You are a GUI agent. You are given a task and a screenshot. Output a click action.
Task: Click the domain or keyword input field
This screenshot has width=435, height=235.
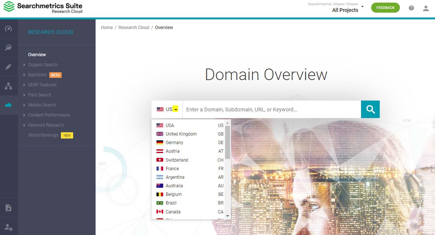click(271, 109)
